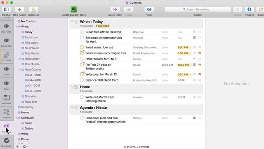The height and width of the screenshot is (149, 264).
Task: Mark Email subscriber list as complete
Action: 82,47
